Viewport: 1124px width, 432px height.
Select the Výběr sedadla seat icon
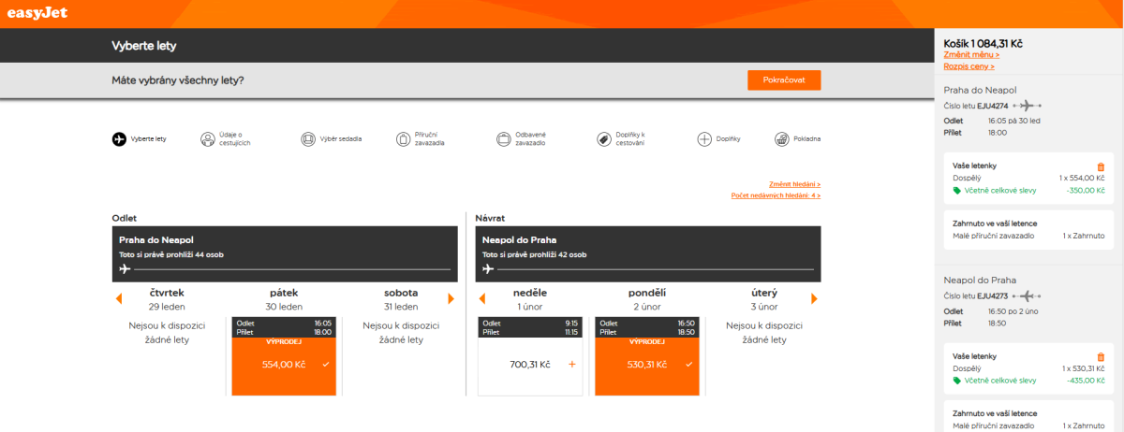tap(308, 139)
